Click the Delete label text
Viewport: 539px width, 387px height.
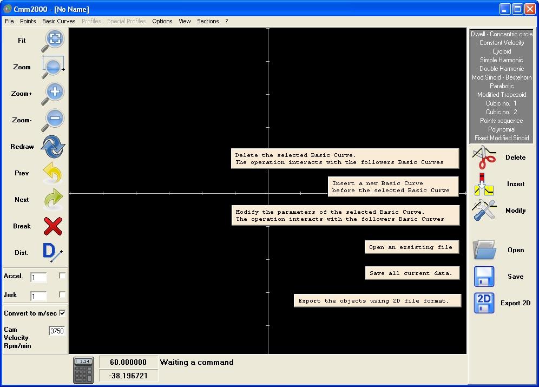(515, 158)
